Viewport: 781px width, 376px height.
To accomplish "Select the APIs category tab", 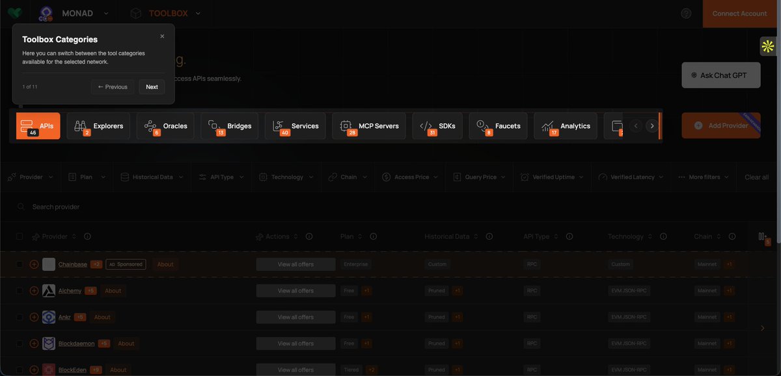I will click(x=38, y=126).
